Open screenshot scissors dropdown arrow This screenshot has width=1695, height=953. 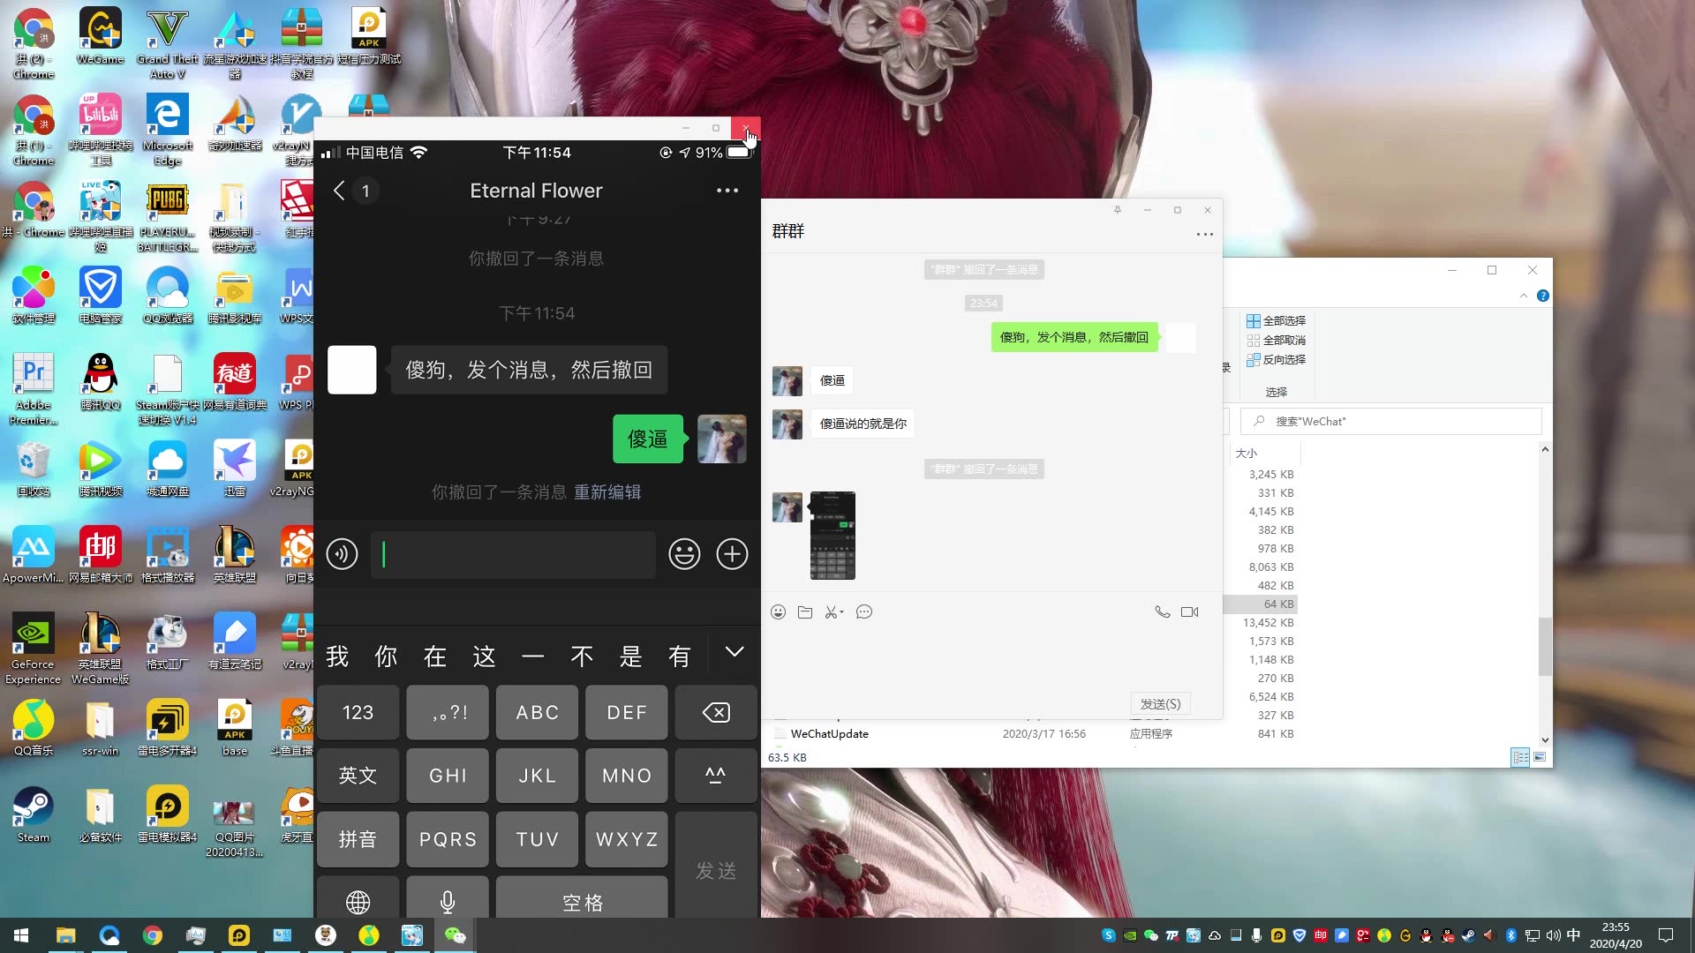pos(842,612)
